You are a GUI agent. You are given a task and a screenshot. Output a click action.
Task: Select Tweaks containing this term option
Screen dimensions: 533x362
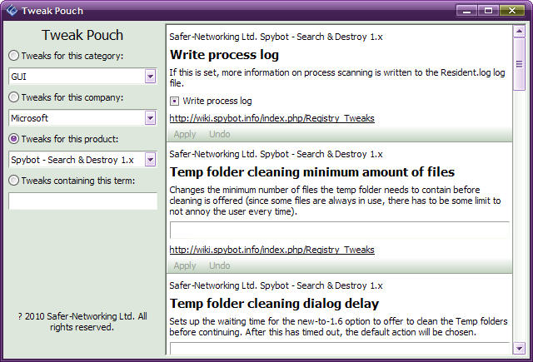point(15,180)
